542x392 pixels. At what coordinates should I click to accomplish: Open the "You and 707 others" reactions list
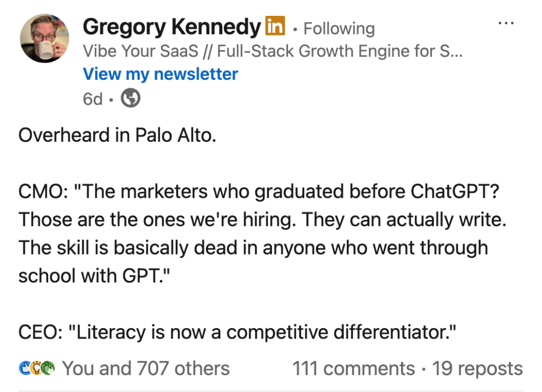click(146, 368)
